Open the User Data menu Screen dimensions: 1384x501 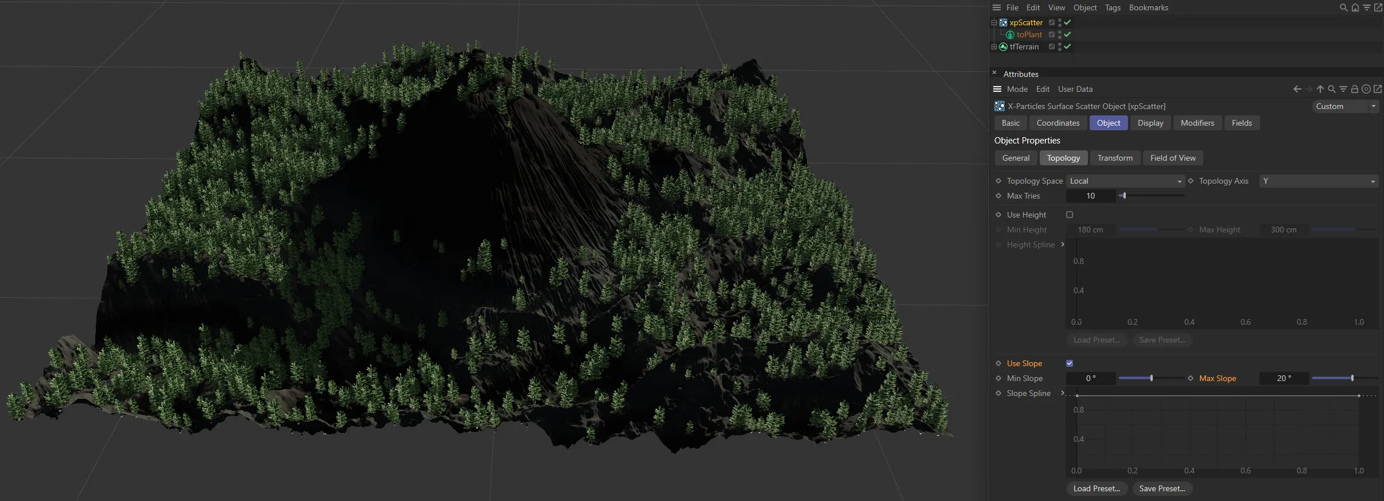tap(1075, 89)
